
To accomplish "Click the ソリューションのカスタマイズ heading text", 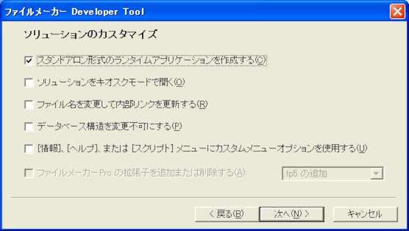I will pos(90,34).
